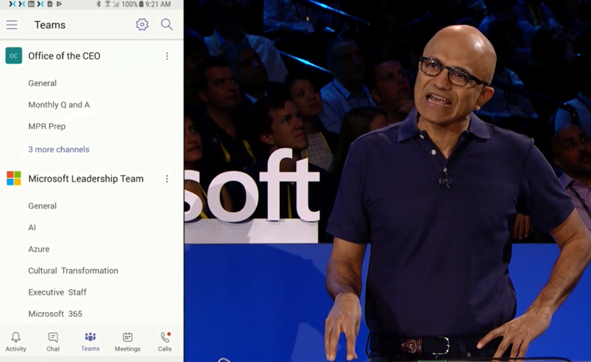Open the MPR Prep channel
Viewport: 591px width, 362px height.
click(47, 126)
